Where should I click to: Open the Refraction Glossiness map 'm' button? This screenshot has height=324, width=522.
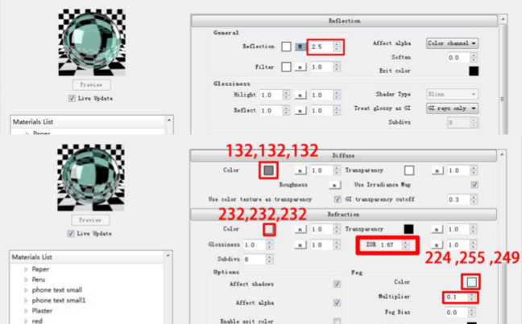pos(300,245)
